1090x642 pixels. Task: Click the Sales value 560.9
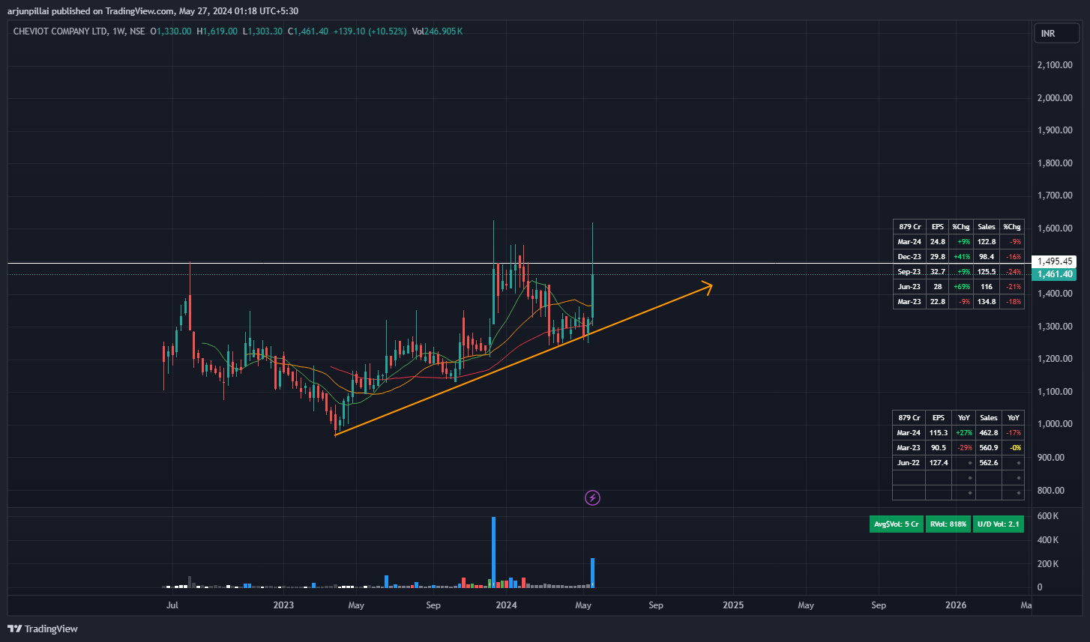pos(989,448)
